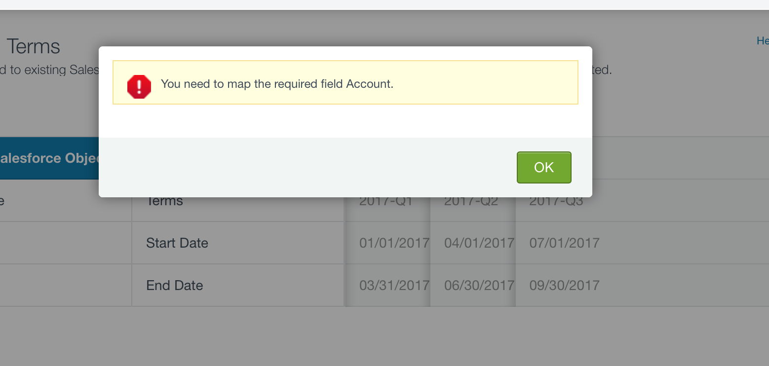Click the subtitle text mentioning existing Sales

tap(49, 70)
